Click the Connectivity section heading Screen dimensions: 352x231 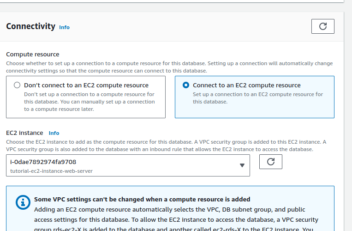pyautogui.click(x=30, y=26)
